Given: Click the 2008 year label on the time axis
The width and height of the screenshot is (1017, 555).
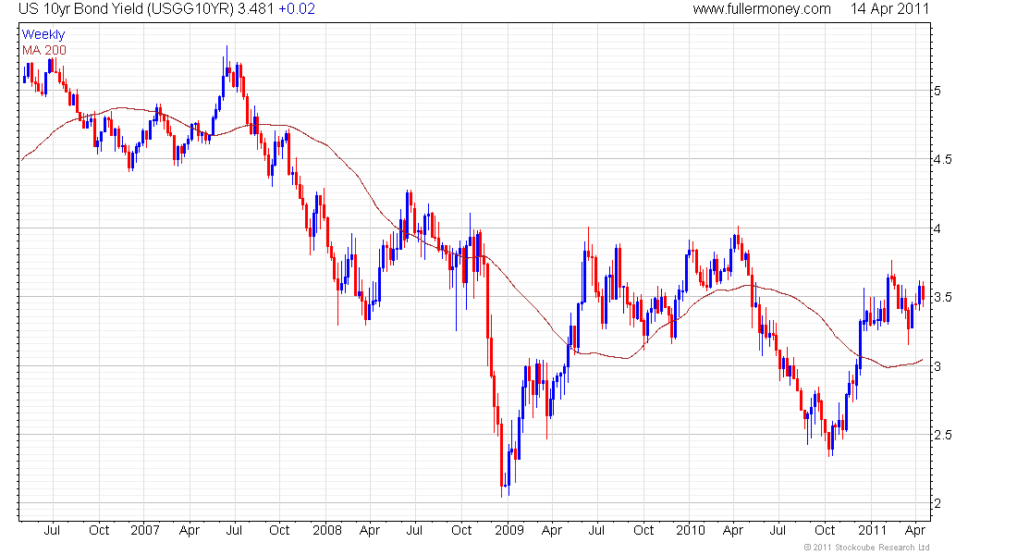Looking at the screenshot, I should [x=327, y=530].
